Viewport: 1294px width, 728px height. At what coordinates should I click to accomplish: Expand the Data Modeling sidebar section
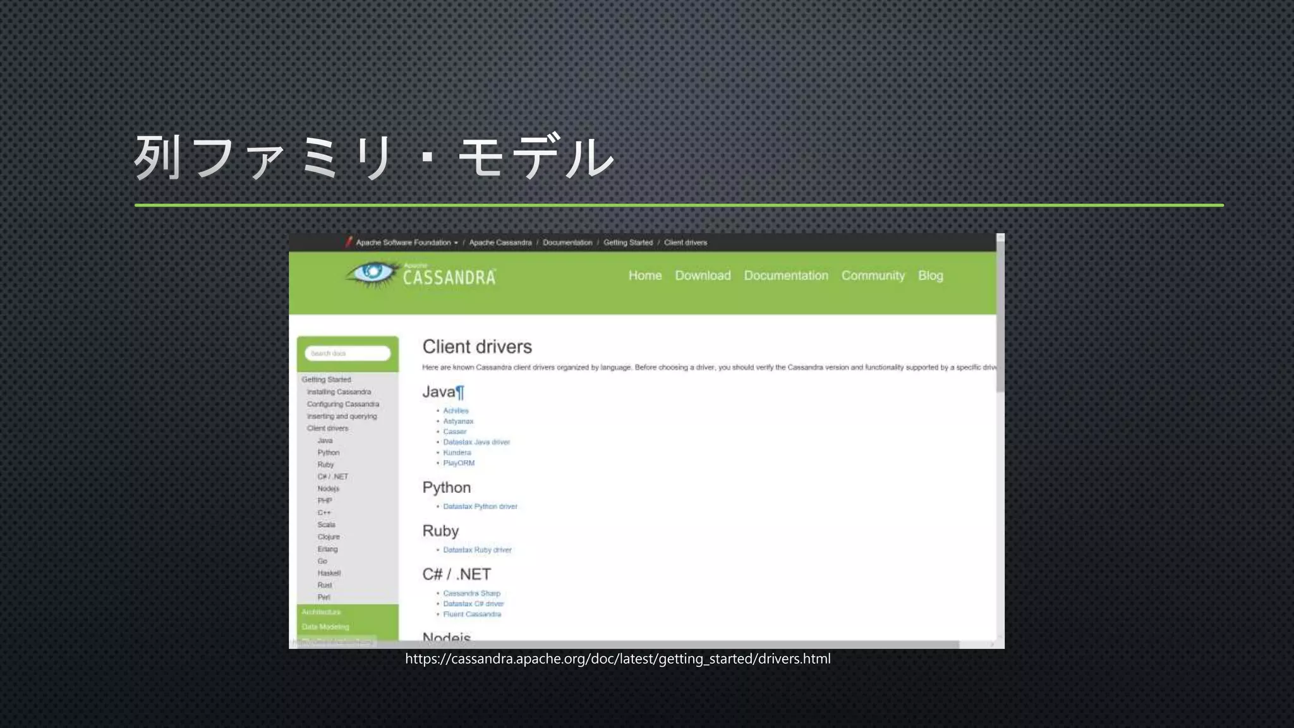coord(325,627)
